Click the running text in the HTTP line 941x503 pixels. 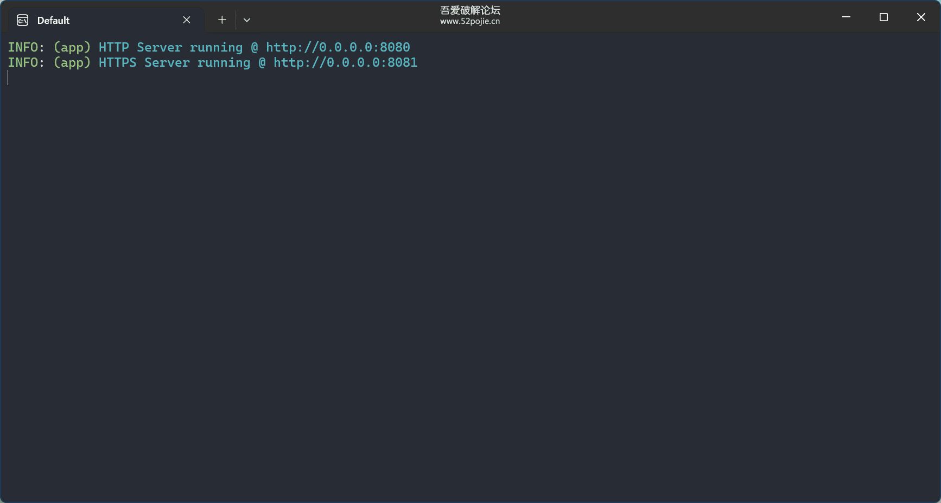[216, 47]
